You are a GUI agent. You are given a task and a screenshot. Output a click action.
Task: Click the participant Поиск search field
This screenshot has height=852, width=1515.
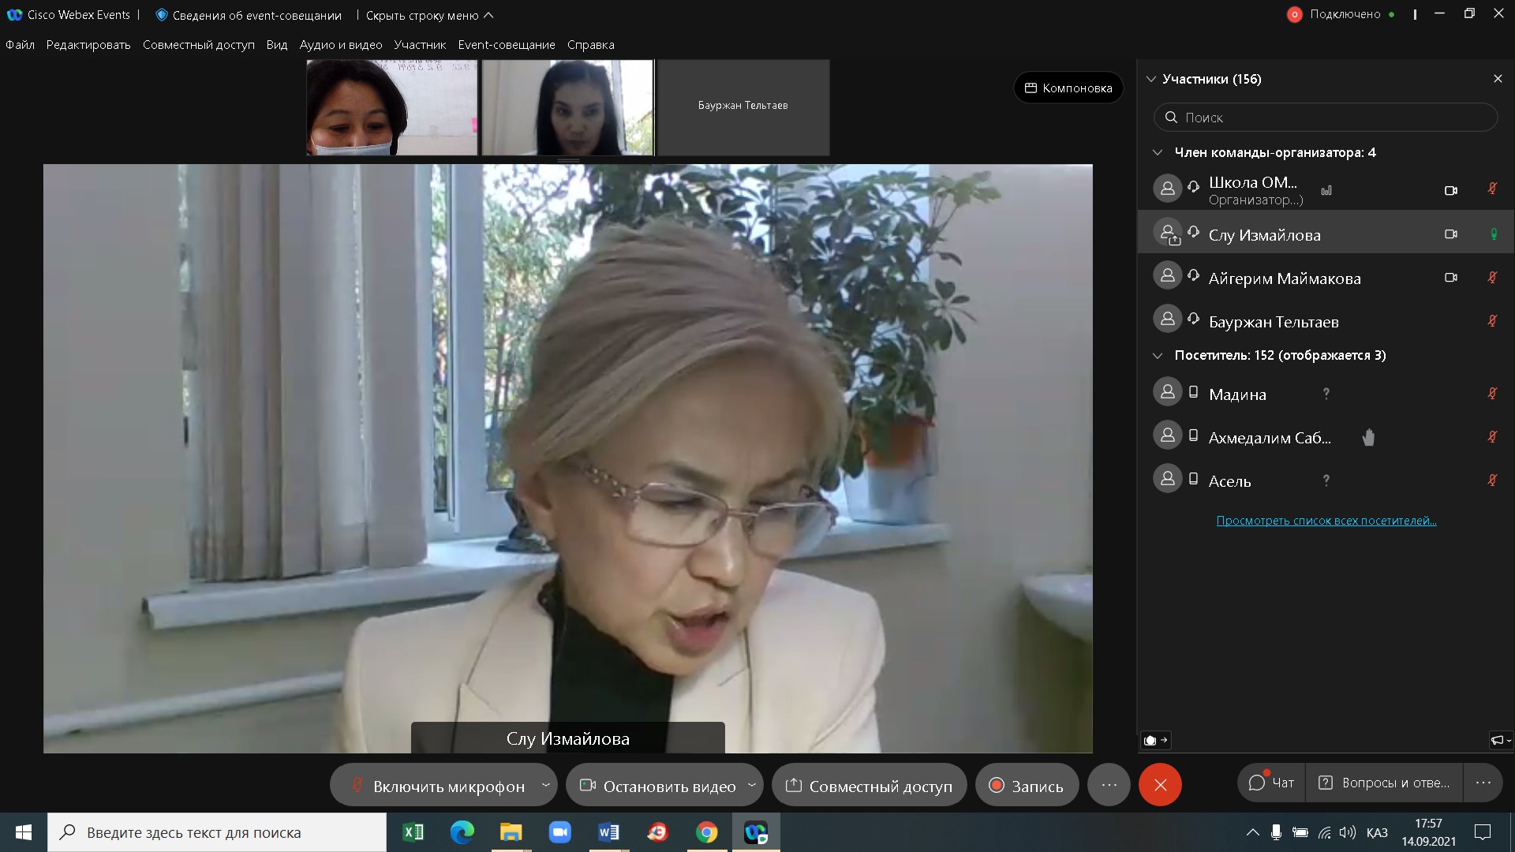click(1326, 118)
